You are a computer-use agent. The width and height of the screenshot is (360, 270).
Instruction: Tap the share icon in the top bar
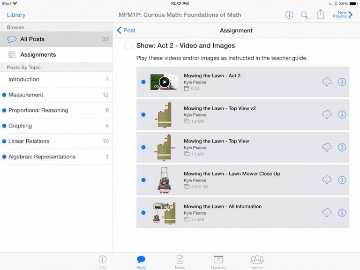tap(320, 15)
